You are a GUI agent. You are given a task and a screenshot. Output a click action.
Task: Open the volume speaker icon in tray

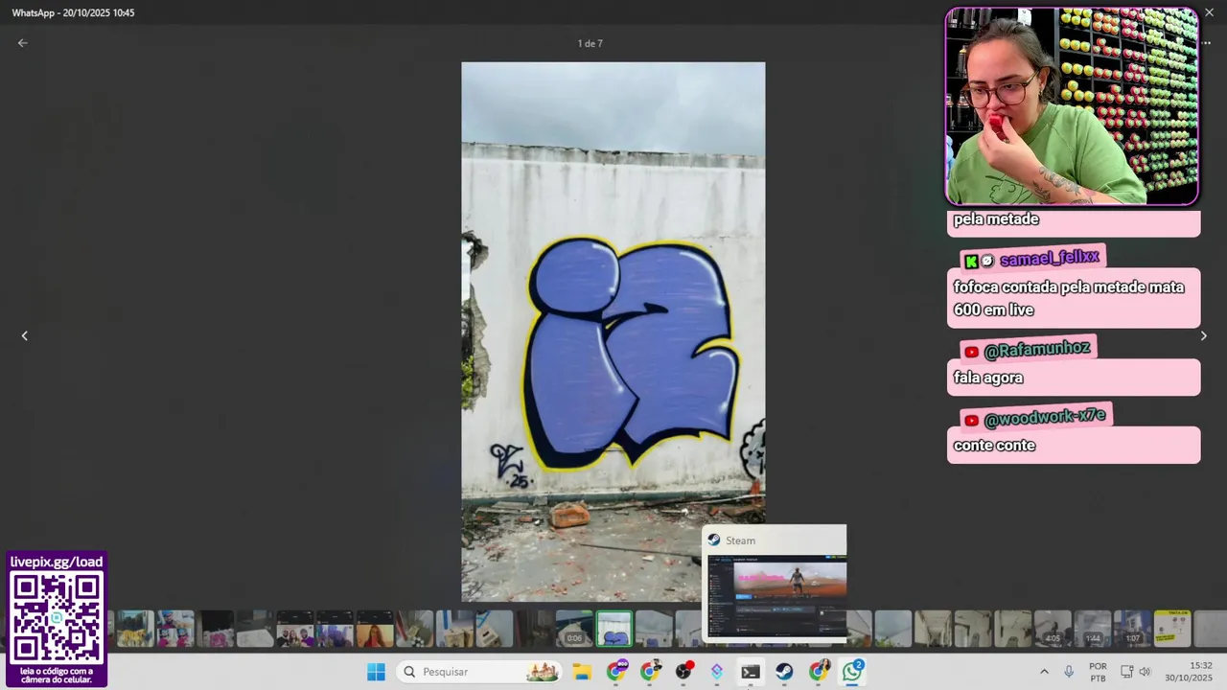[x=1145, y=672]
